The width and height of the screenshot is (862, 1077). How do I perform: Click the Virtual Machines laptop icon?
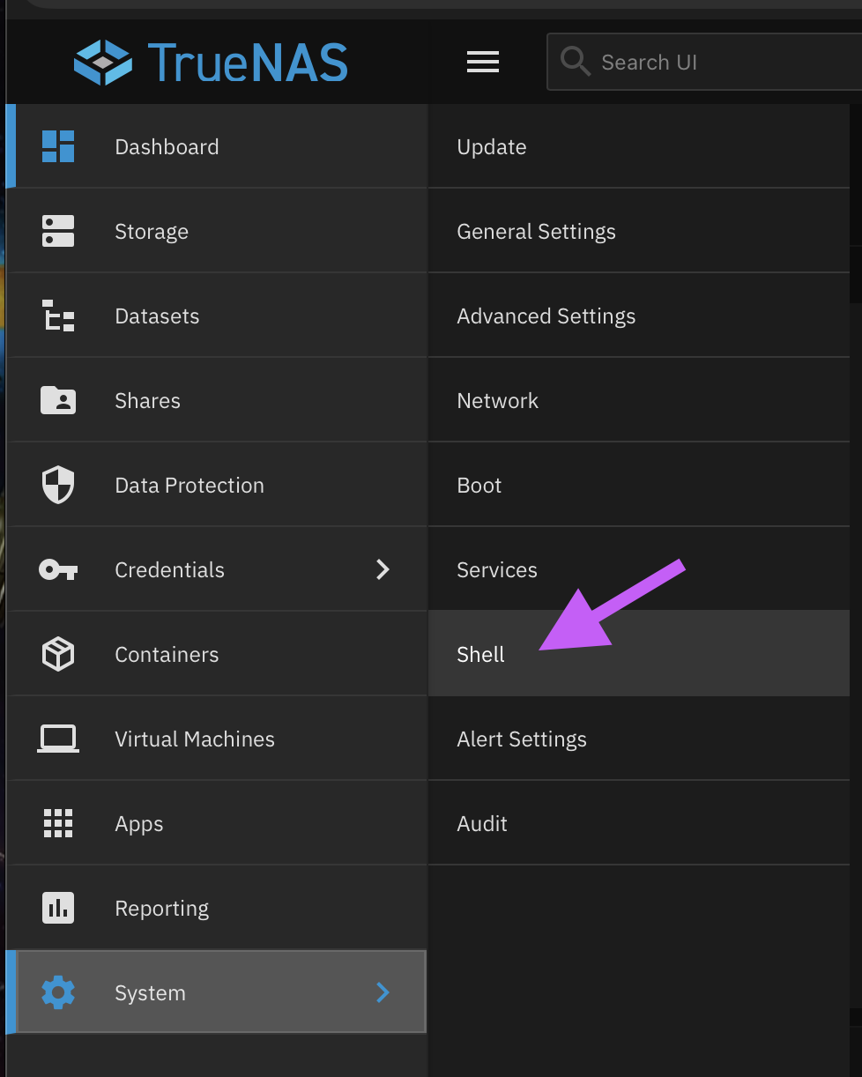click(58, 739)
